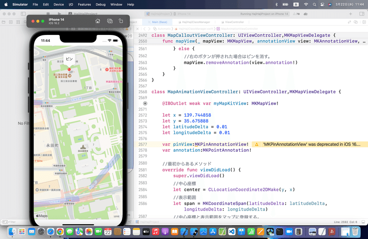Stop the running app in Xcode
The image size is (368, 239).
click(48, 14)
